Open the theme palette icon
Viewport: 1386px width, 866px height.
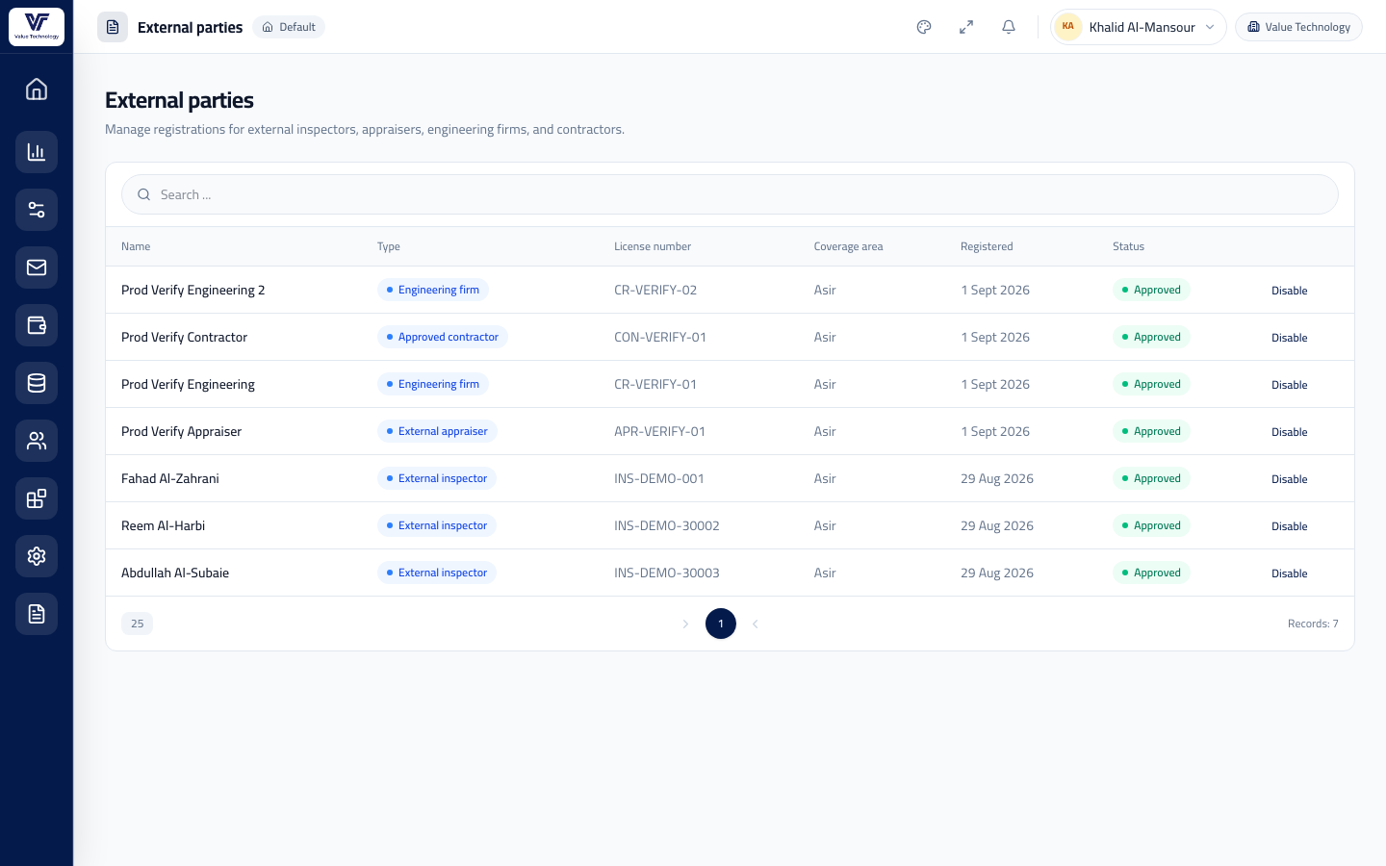(924, 27)
